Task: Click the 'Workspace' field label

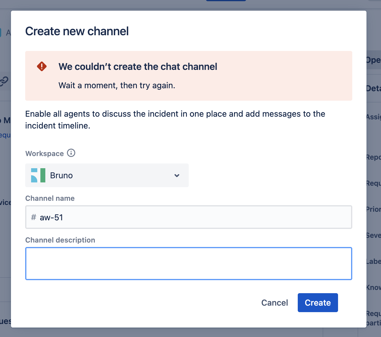Action: [x=44, y=153]
